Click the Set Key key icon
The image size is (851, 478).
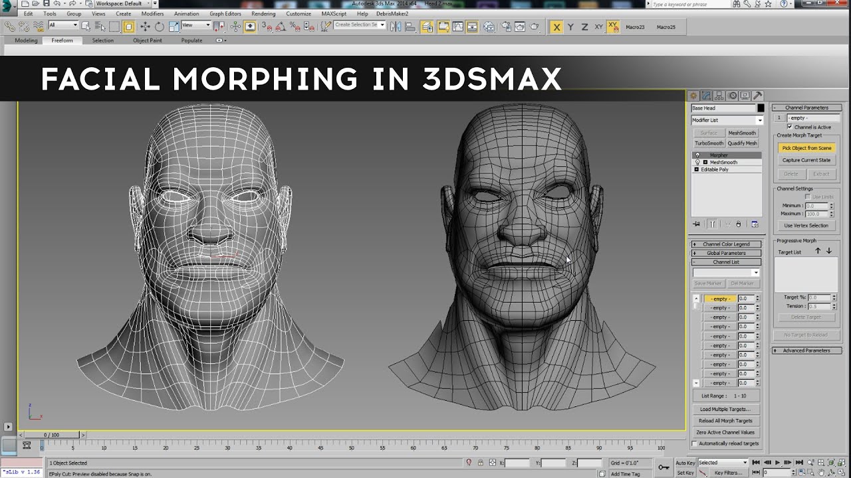664,467
